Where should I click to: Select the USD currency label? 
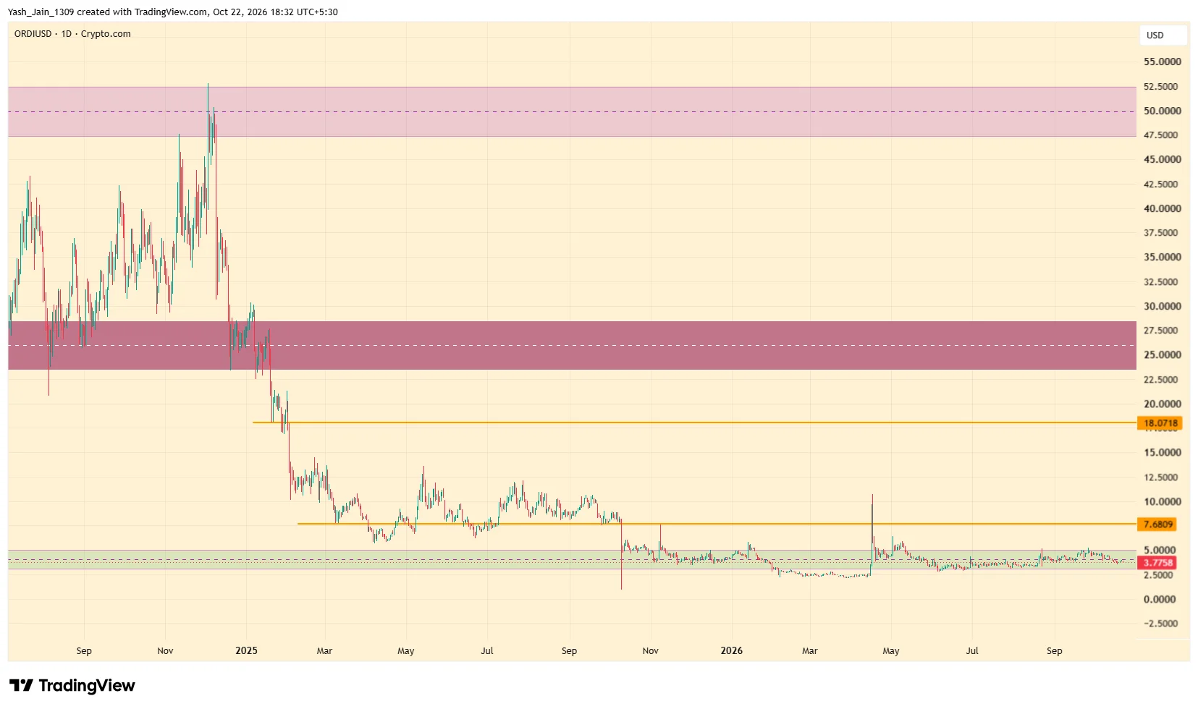[1155, 35]
